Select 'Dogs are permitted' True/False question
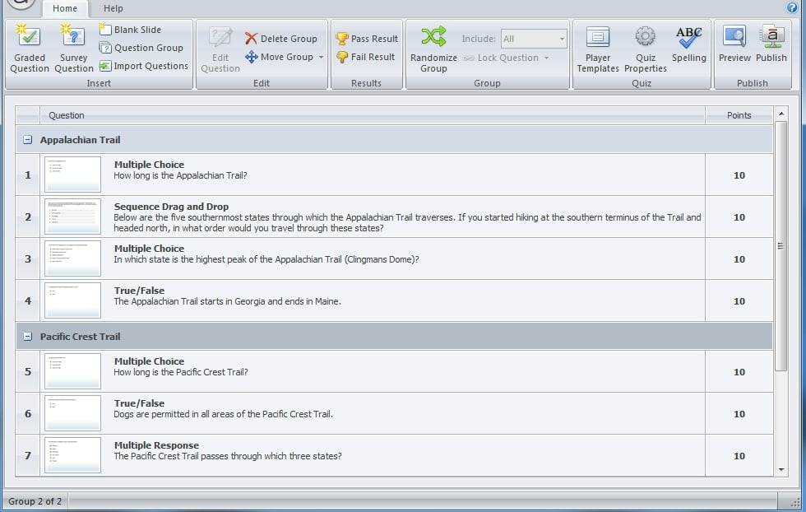806x512 pixels. tap(223, 414)
